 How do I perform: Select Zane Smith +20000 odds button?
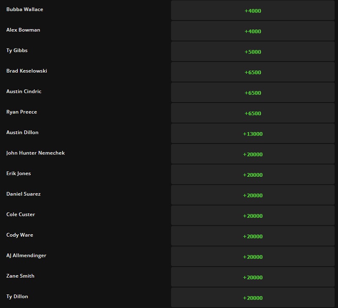pos(253,277)
